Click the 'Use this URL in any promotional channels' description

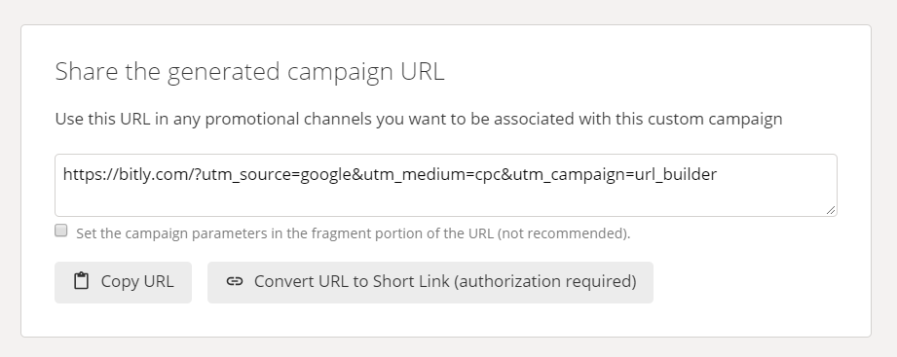click(x=418, y=119)
